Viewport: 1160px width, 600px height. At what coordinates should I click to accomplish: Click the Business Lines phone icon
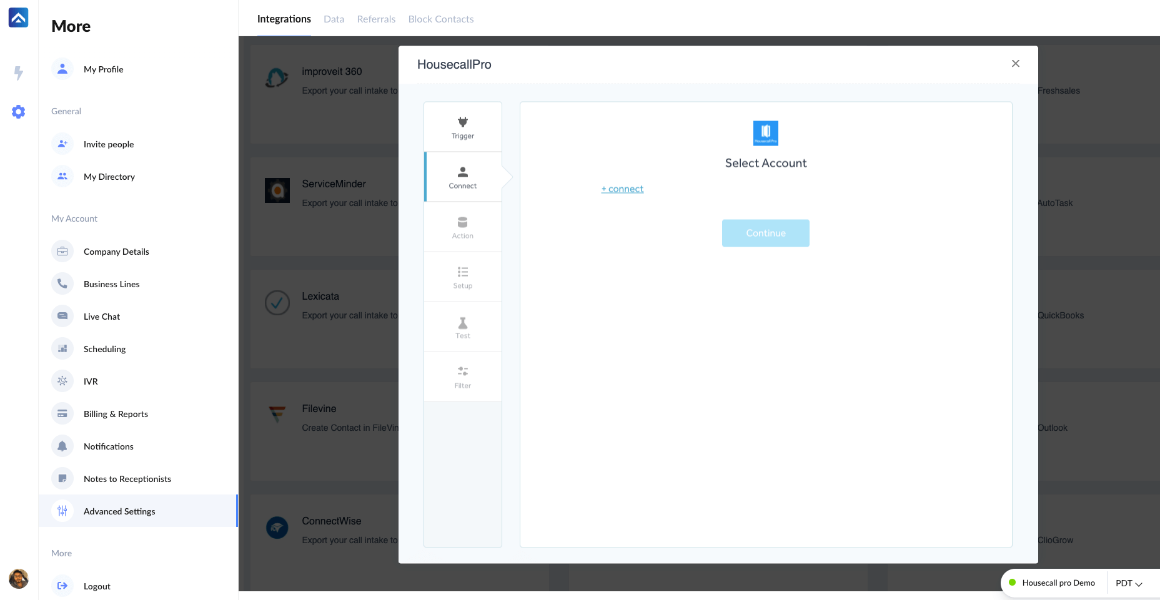pos(62,284)
